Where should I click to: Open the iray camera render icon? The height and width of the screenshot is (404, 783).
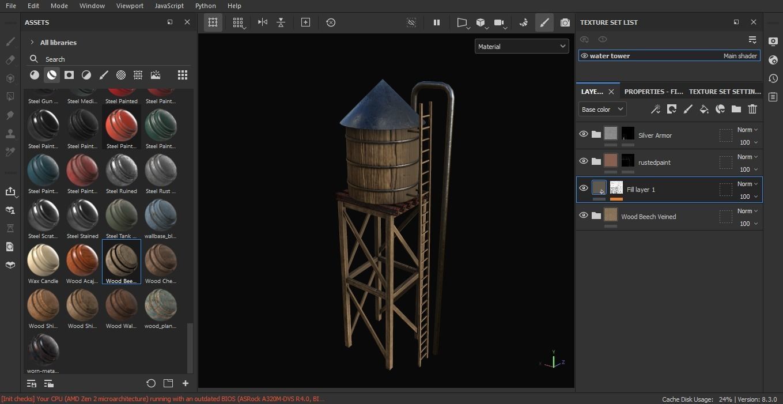(565, 22)
